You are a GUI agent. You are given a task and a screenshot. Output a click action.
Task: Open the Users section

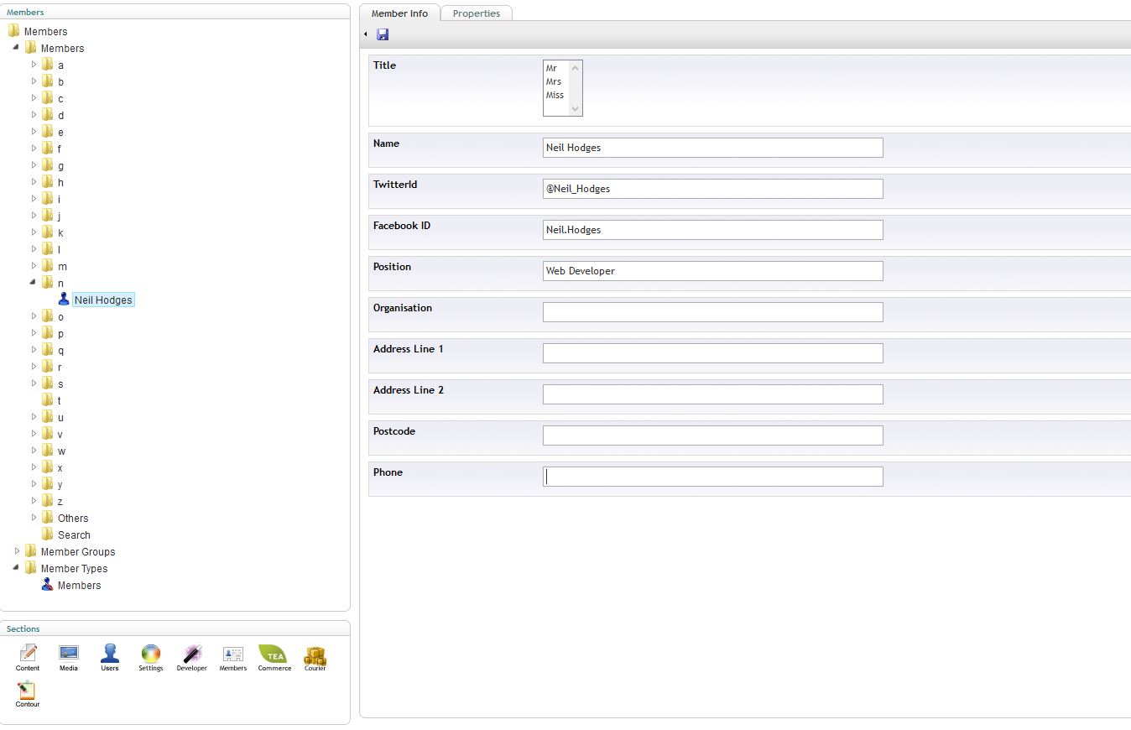coord(110,656)
